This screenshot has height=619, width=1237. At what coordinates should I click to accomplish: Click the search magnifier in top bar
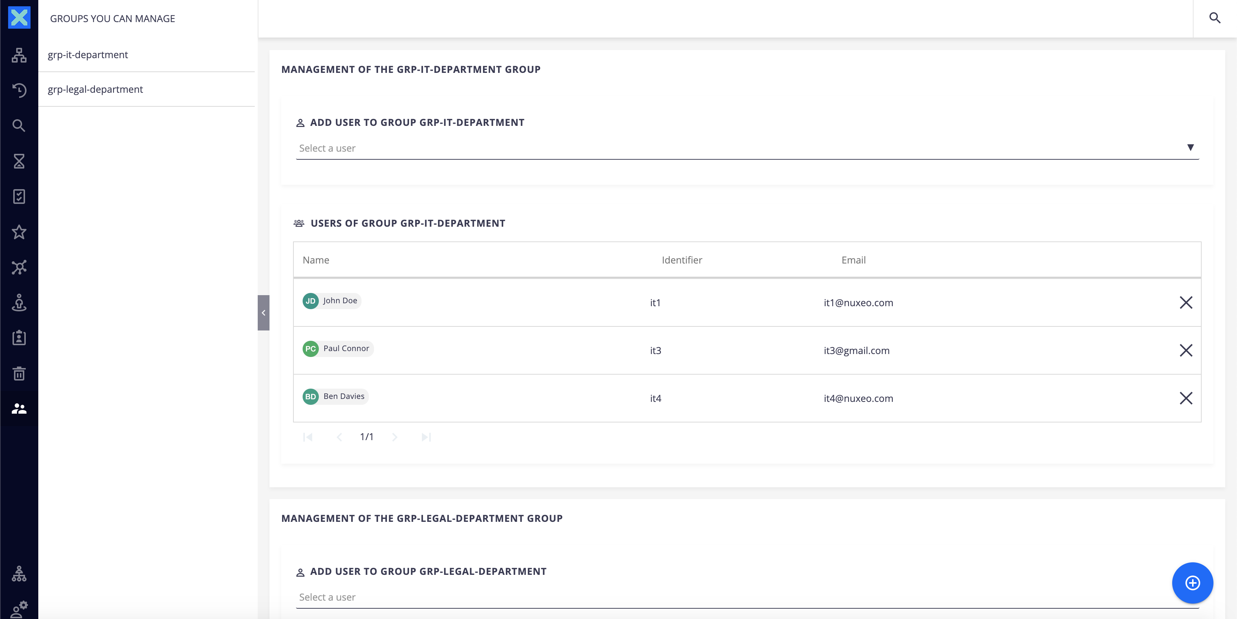pyautogui.click(x=1215, y=18)
